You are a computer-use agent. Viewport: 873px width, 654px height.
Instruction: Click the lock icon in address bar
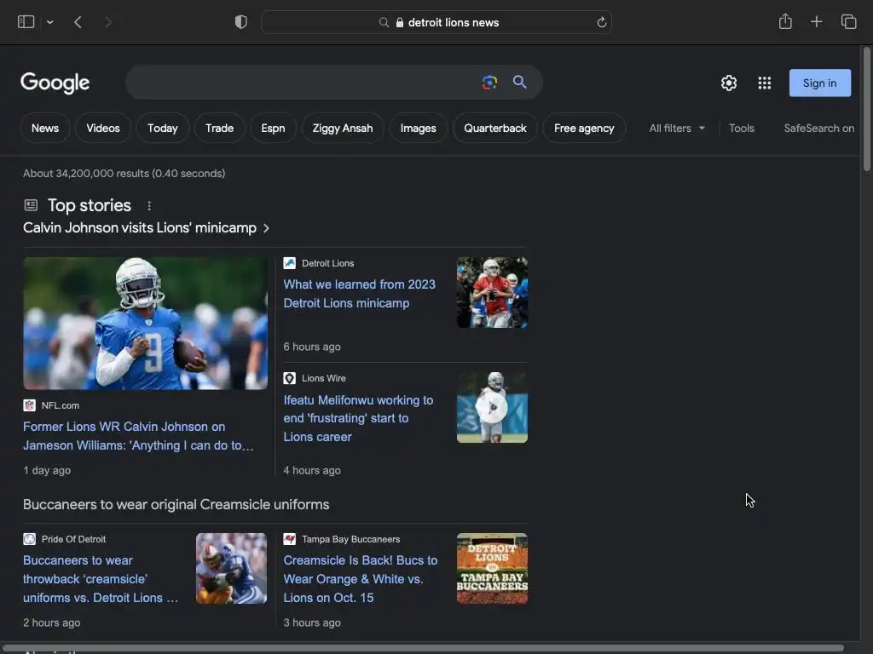pyautogui.click(x=399, y=22)
